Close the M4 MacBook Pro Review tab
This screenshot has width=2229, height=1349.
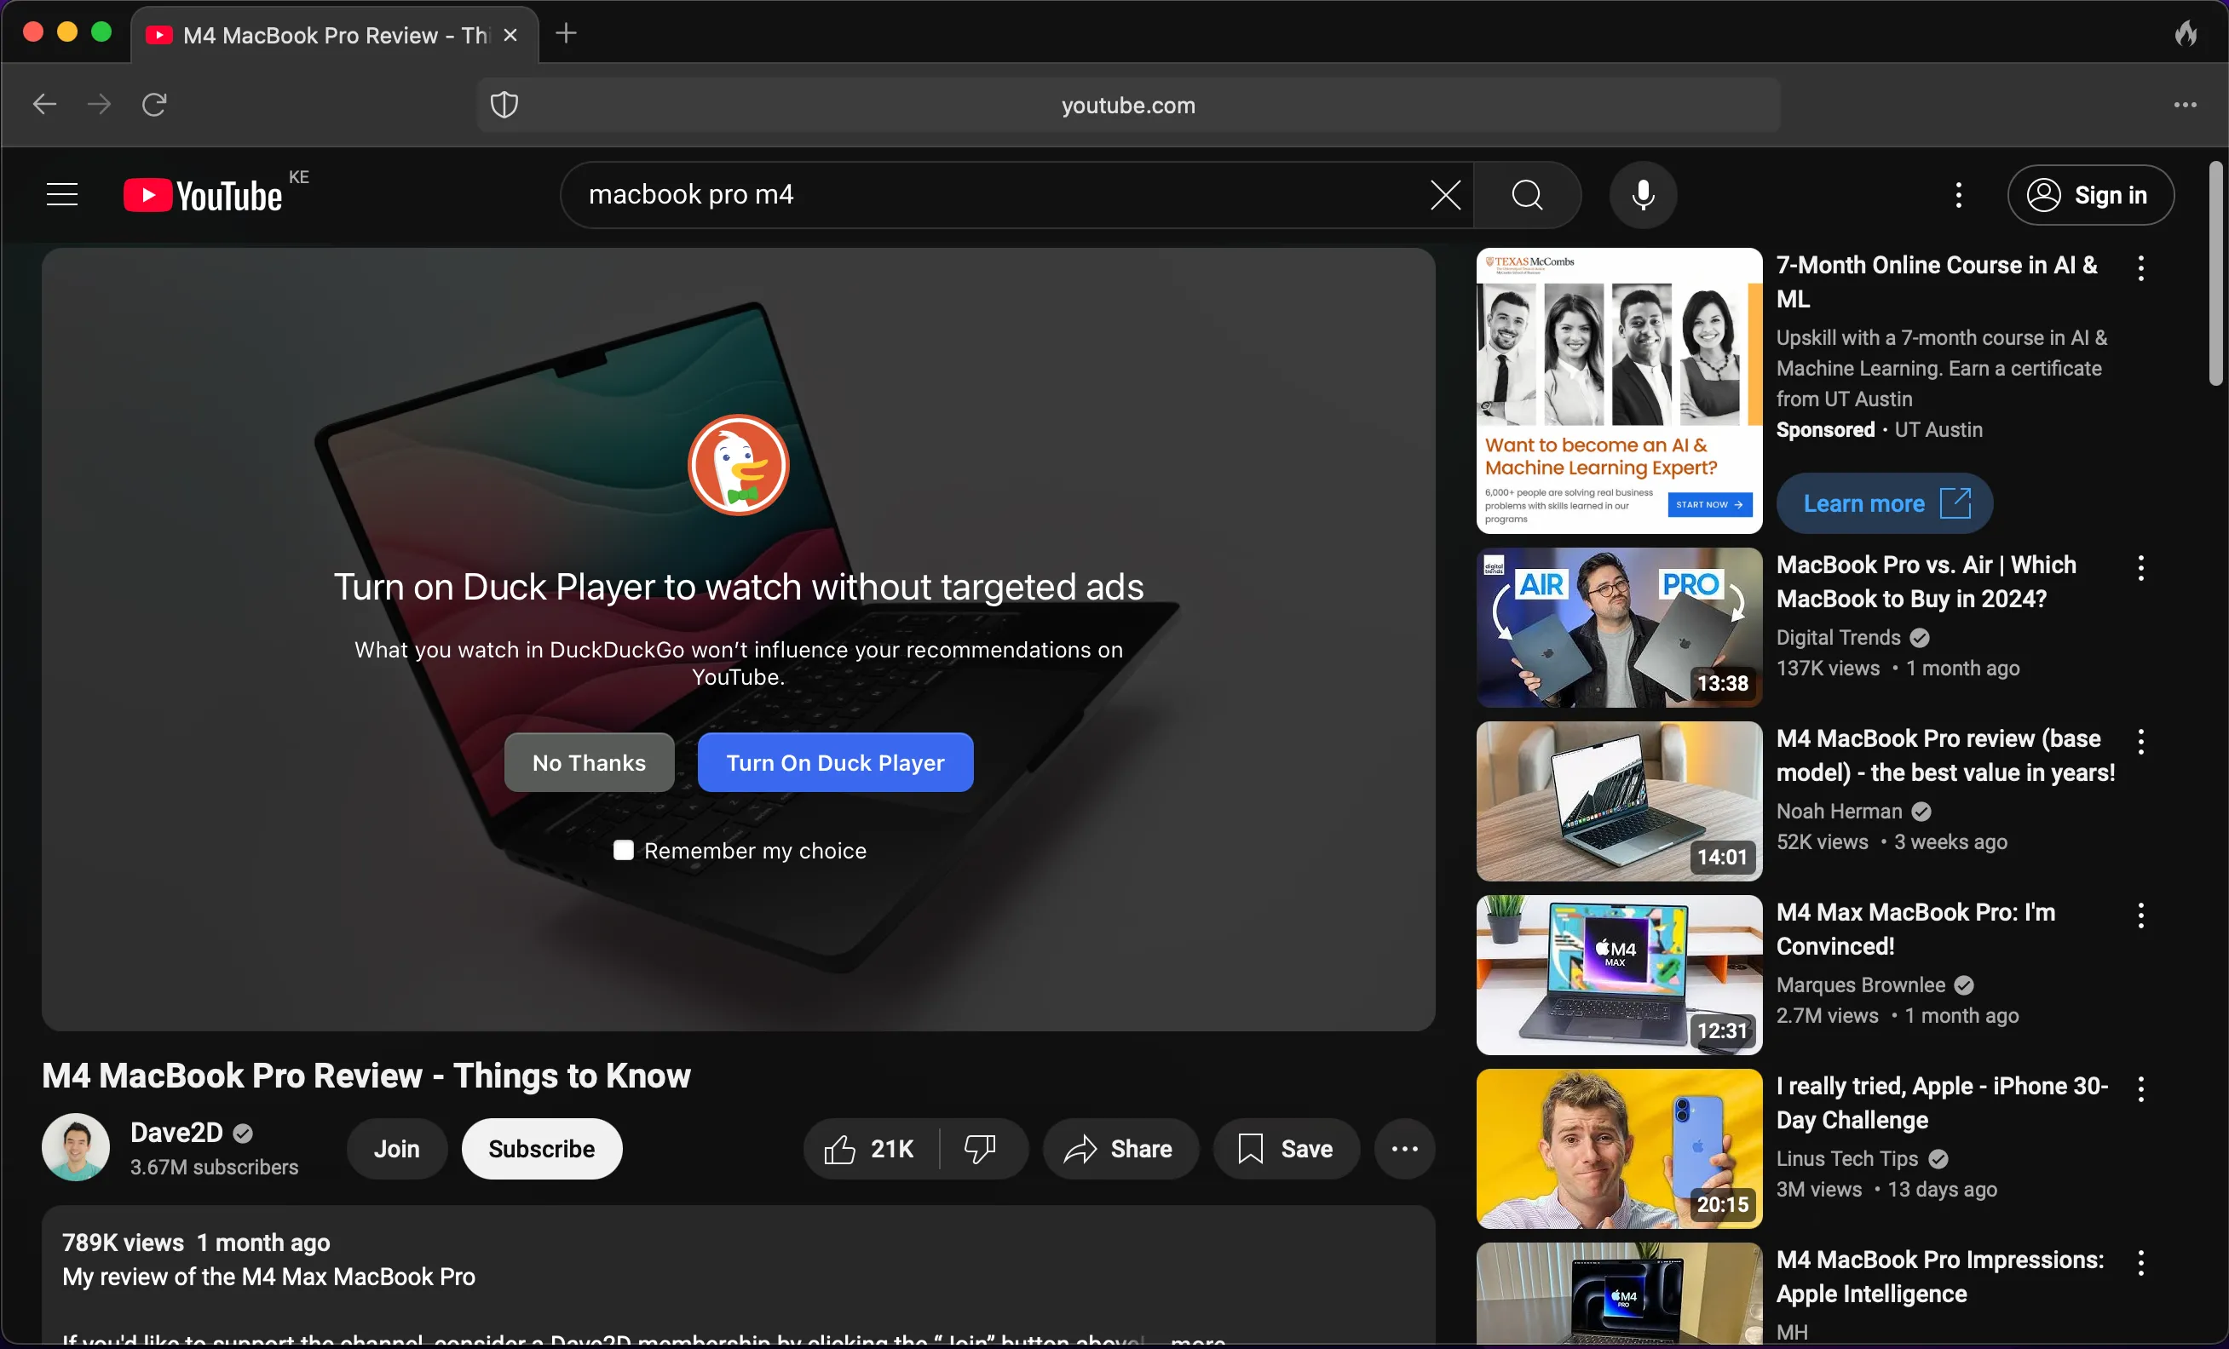click(x=510, y=34)
